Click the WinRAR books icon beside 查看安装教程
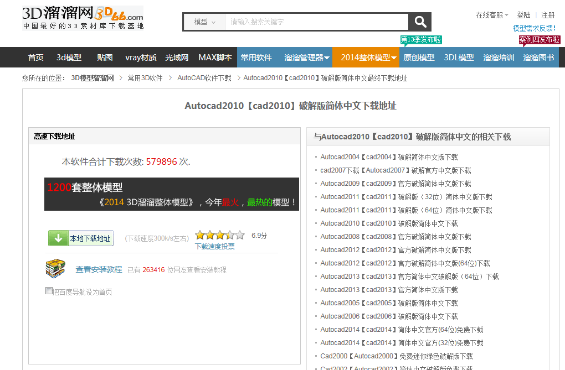 click(x=55, y=269)
